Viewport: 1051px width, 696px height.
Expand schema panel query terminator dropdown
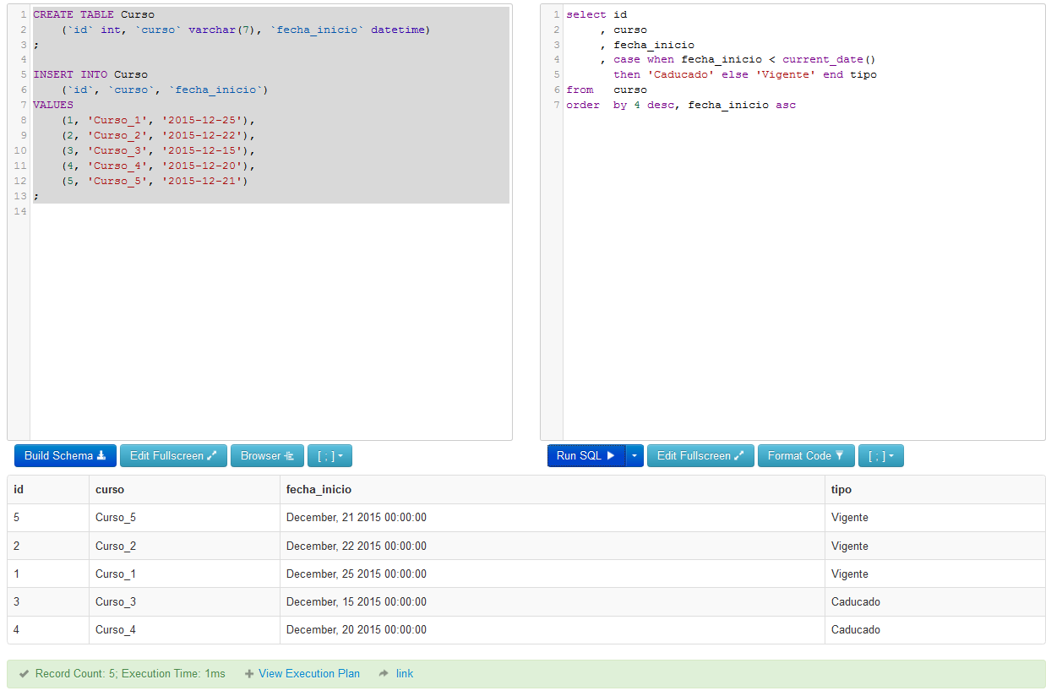329,456
